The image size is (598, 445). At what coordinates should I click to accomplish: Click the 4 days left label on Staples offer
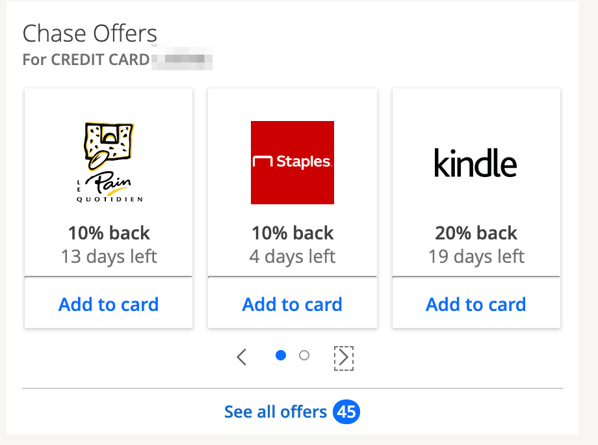click(x=292, y=256)
